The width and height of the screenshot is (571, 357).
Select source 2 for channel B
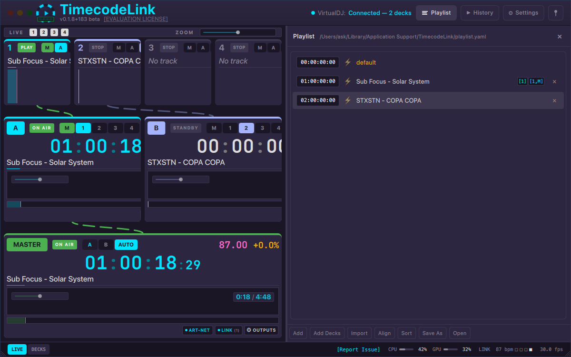tap(246, 128)
